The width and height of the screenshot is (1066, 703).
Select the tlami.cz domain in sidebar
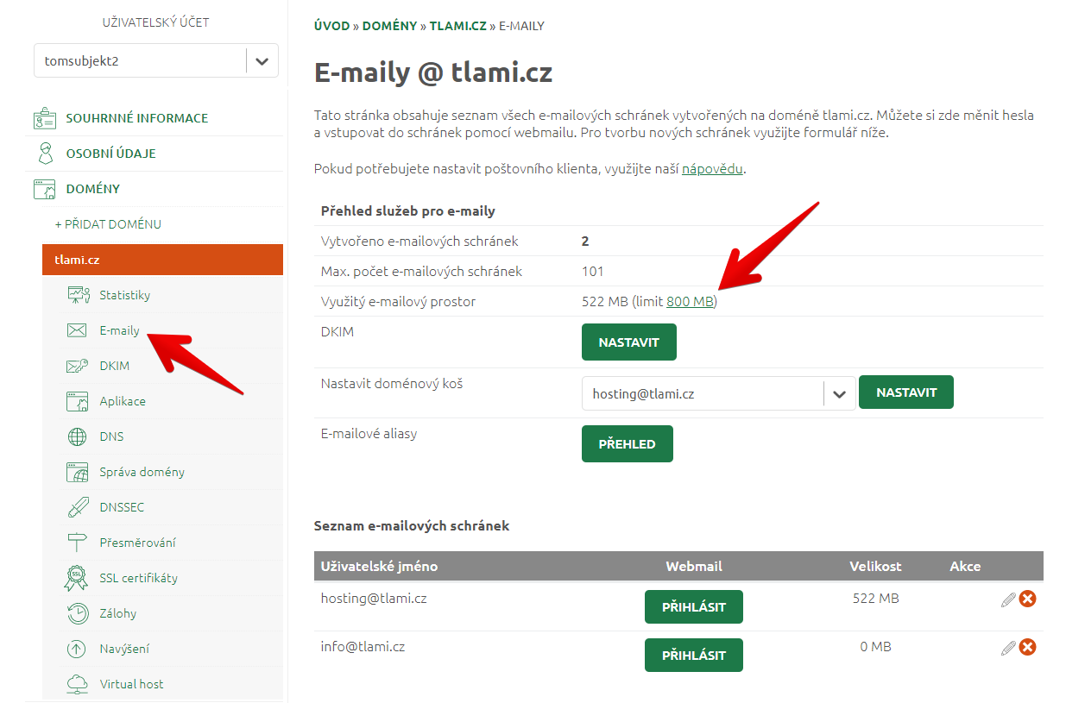click(162, 260)
